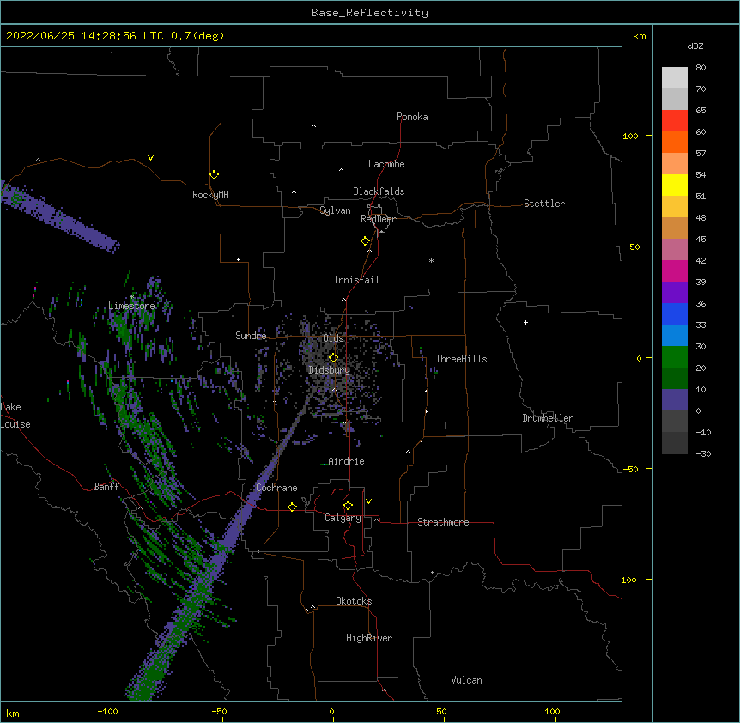Click the Blackfalds label on map
This screenshot has width=740, height=723.
click(379, 191)
